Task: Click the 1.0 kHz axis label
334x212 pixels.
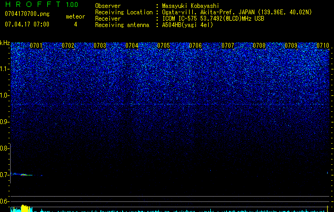Action: tap(4, 95)
